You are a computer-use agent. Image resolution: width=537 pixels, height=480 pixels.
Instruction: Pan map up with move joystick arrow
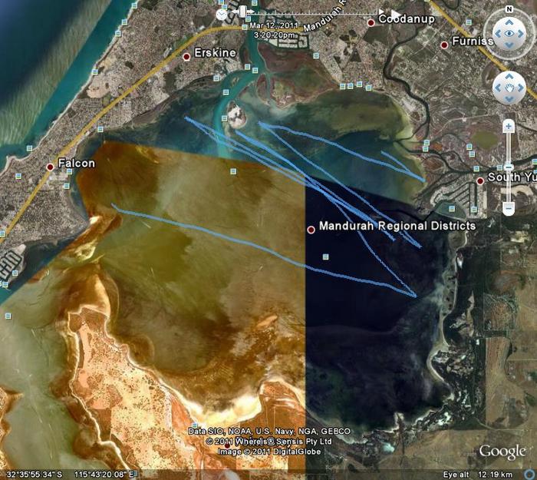point(509,76)
